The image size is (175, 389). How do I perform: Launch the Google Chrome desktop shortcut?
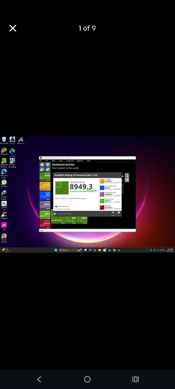click(x=4, y=238)
